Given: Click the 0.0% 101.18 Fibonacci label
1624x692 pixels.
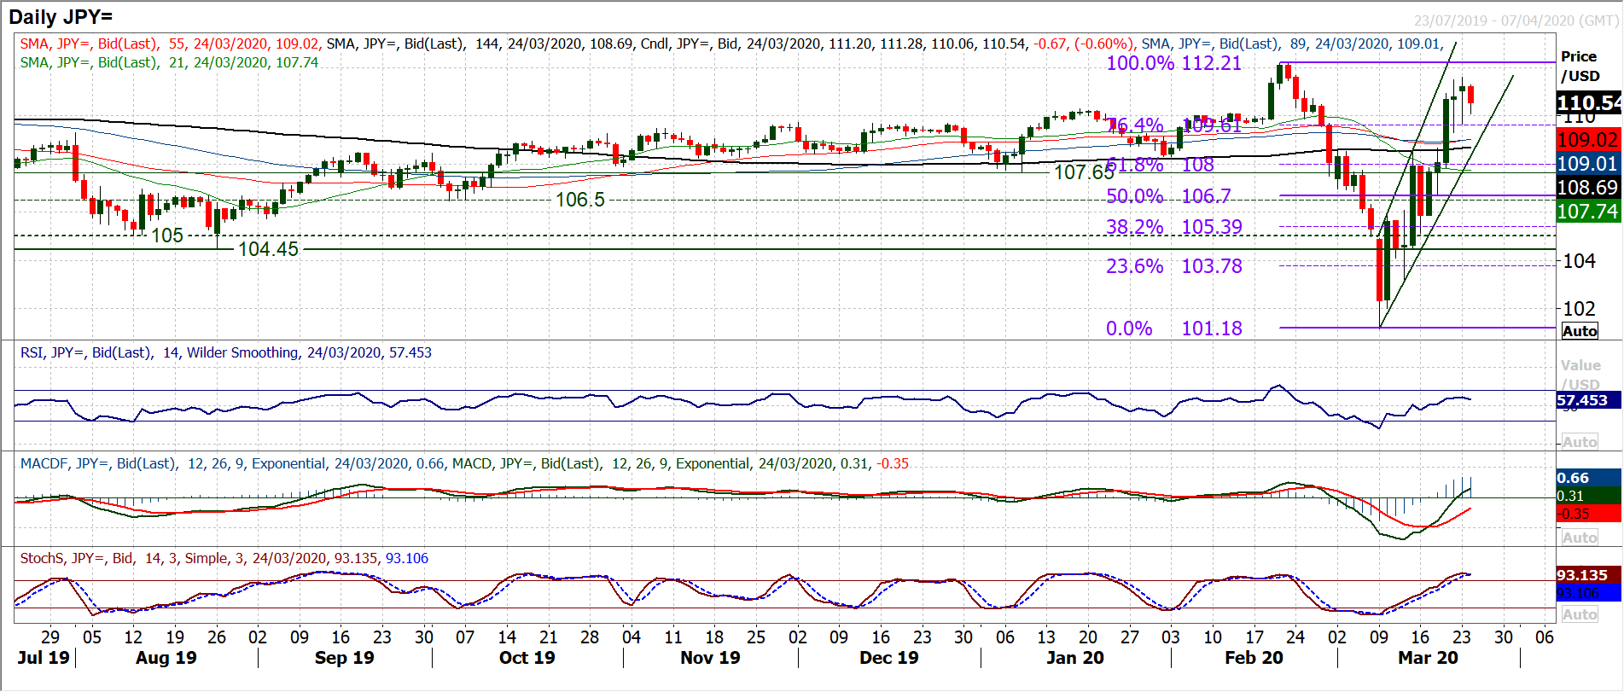Looking at the screenshot, I should click(1173, 329).
